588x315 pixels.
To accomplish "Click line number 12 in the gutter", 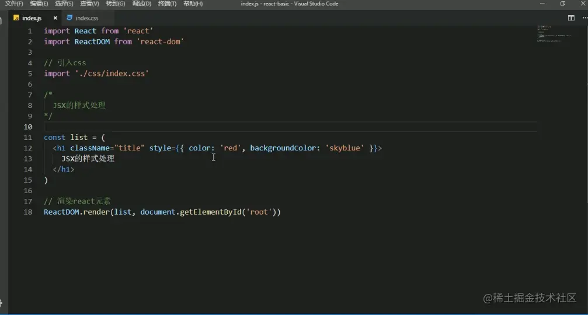I will pyautogui.click(x=28, y=148).
